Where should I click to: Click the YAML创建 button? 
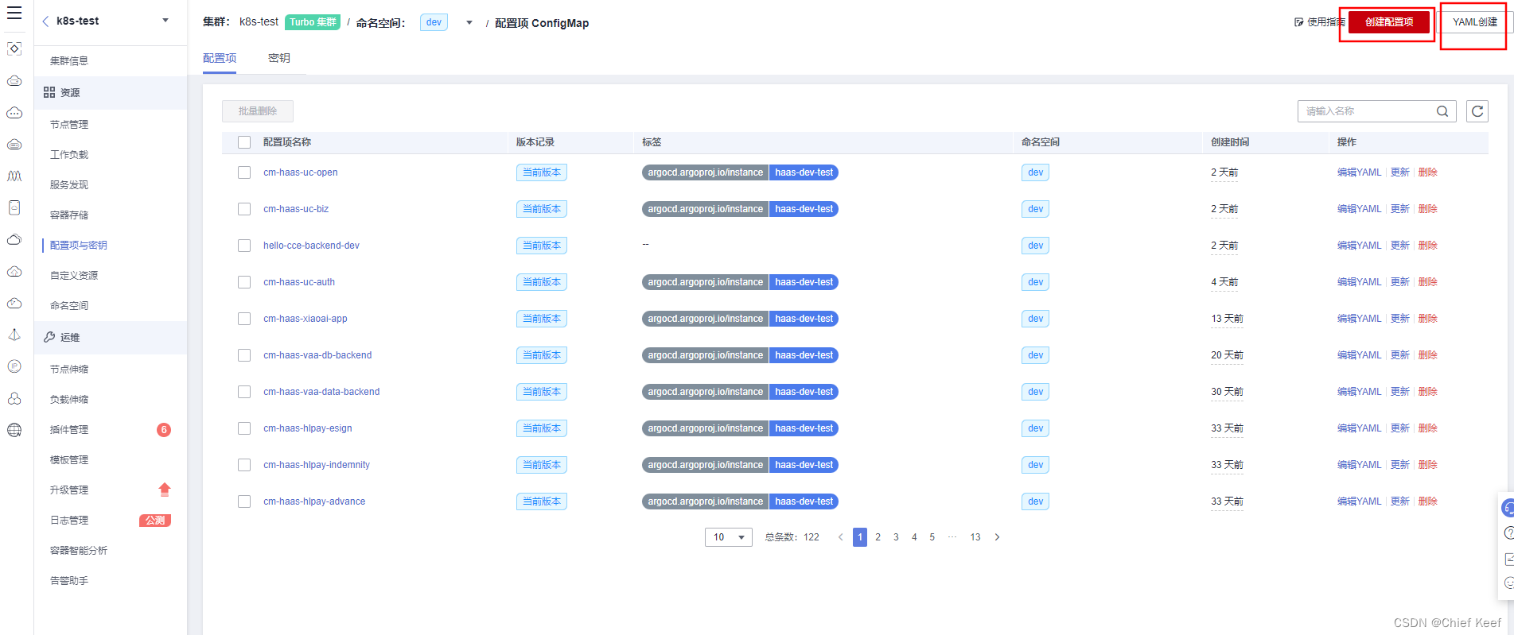point(1474,22)
